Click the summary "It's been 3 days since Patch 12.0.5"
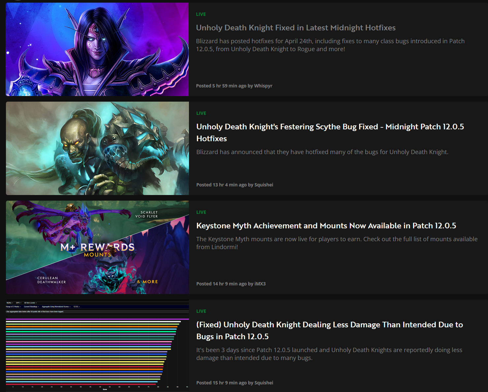 (329, 354)
